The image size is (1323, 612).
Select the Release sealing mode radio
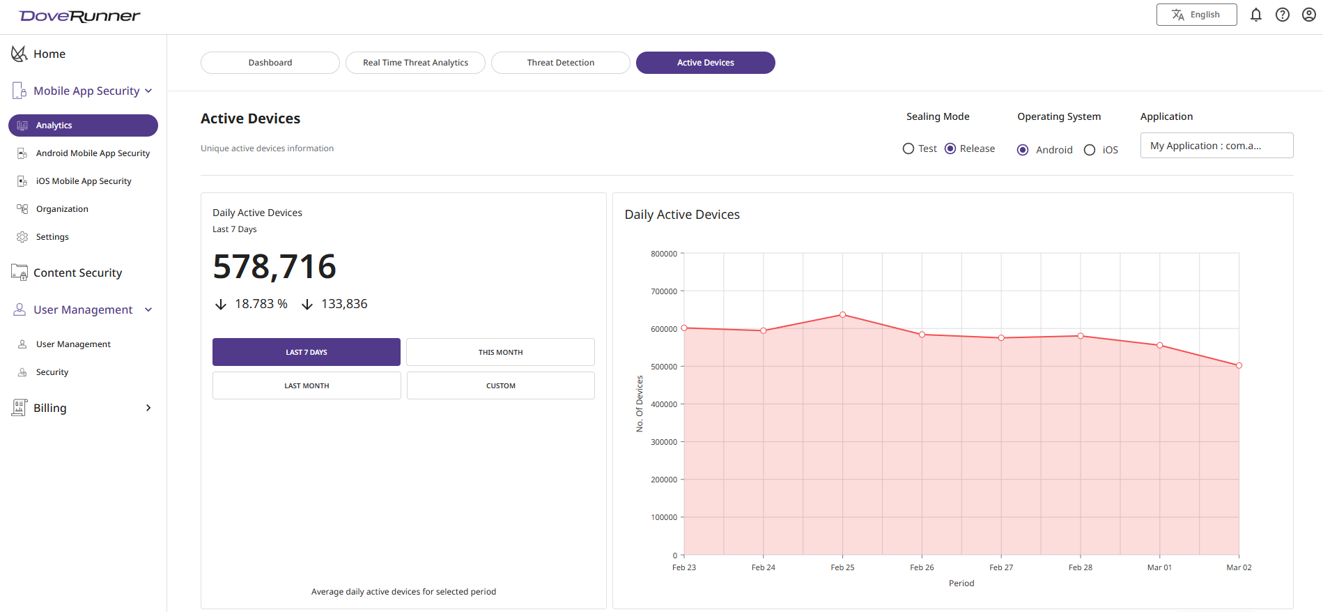pyautogui.click(x=950, y=148)
